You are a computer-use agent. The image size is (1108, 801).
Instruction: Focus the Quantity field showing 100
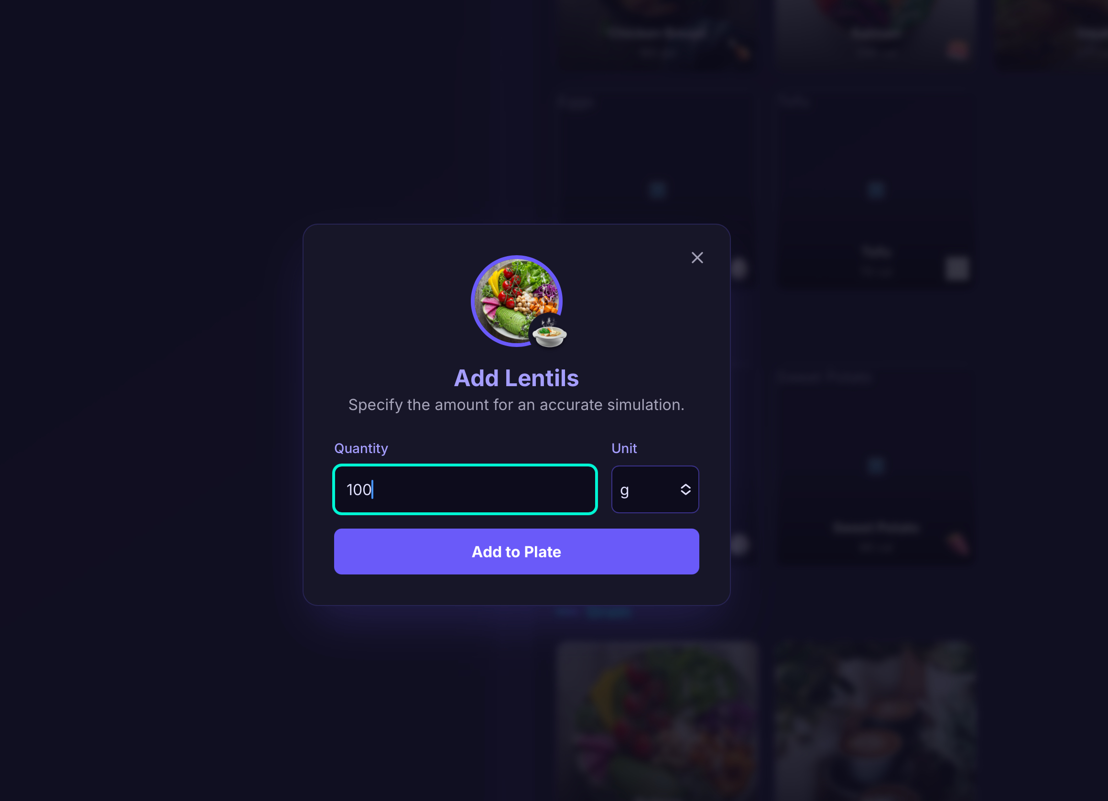tap(465, 489)
